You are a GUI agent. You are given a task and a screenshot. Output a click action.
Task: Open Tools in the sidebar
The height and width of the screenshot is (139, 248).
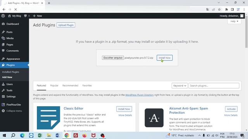click(x=9, y=90)
